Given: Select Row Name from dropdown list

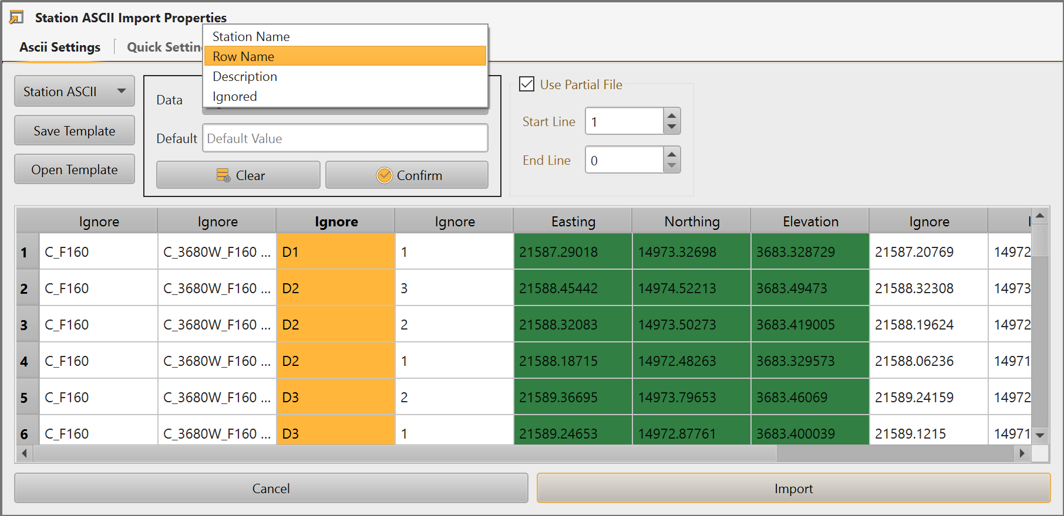Looking at the screenshot, I should pos(345,56).
